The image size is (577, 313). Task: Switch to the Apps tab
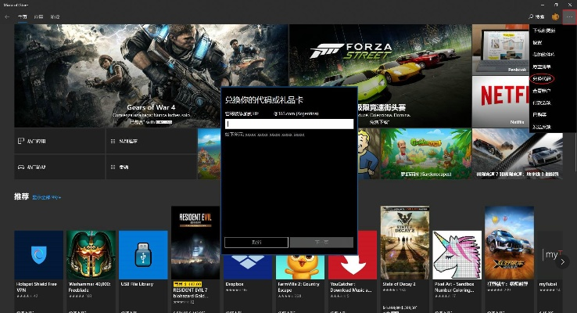click(38, 17)
